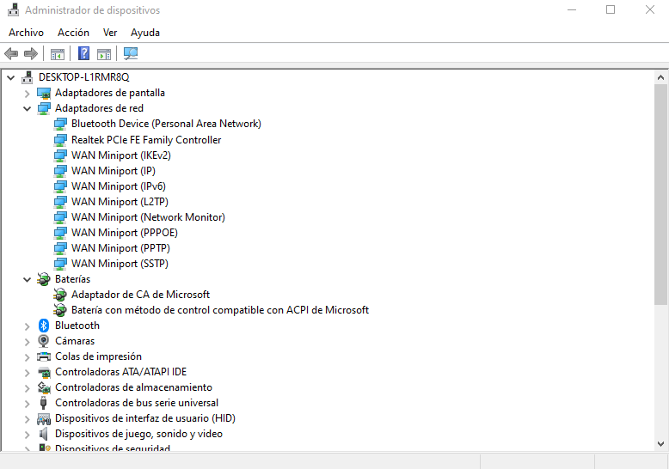Screen dimensions: 669x469
Task: Select Adaptador de CA de Microsoft
Action: pyautogui.click(x=141, y=295)
